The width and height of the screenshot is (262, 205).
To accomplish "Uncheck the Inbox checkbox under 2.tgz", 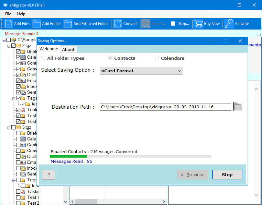I will click(x=18, y=87).
